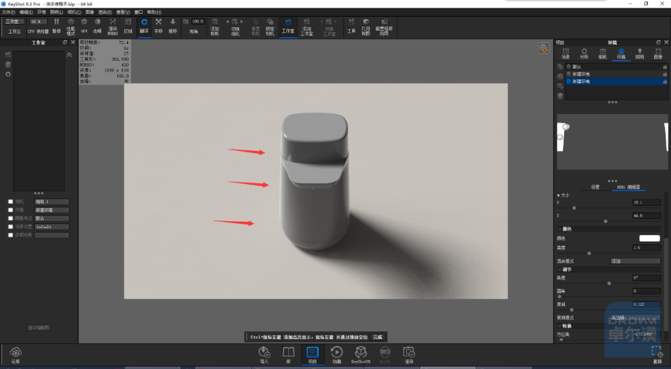Screen dimensions: 671x369
Task: Collapse the 调节 adjustment section
Action: point(559,270)
